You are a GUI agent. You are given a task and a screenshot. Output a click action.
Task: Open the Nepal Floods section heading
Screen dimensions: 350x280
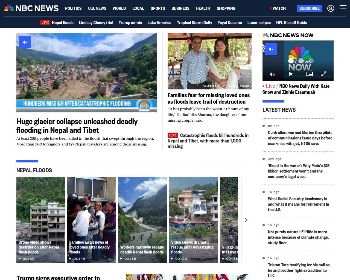pyautogui.click(x=34, y=170)
